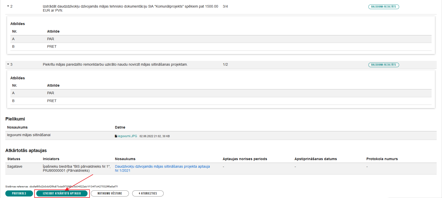Click Izveidot atkārtotu aptauju button
The image size is (442, 198).
[x=62, y=193]
